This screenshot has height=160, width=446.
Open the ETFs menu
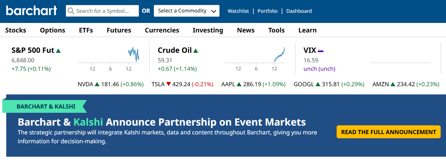(x=86, y=30)
